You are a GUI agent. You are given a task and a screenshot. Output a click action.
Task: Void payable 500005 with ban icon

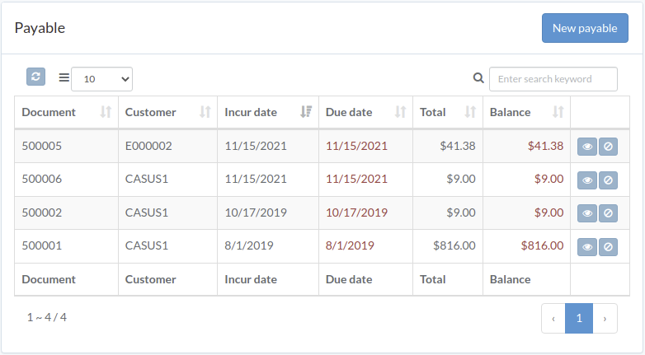[608, 147]
